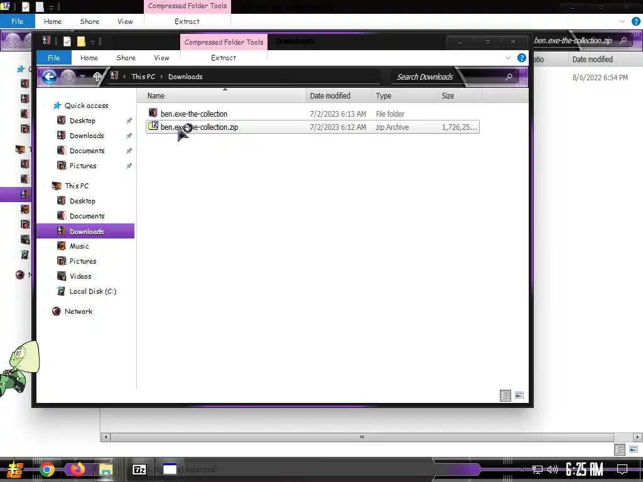Select ben.exe-the-collection.zip file row
Viewport: 643px width, 482px height.
tap(313, 127)
